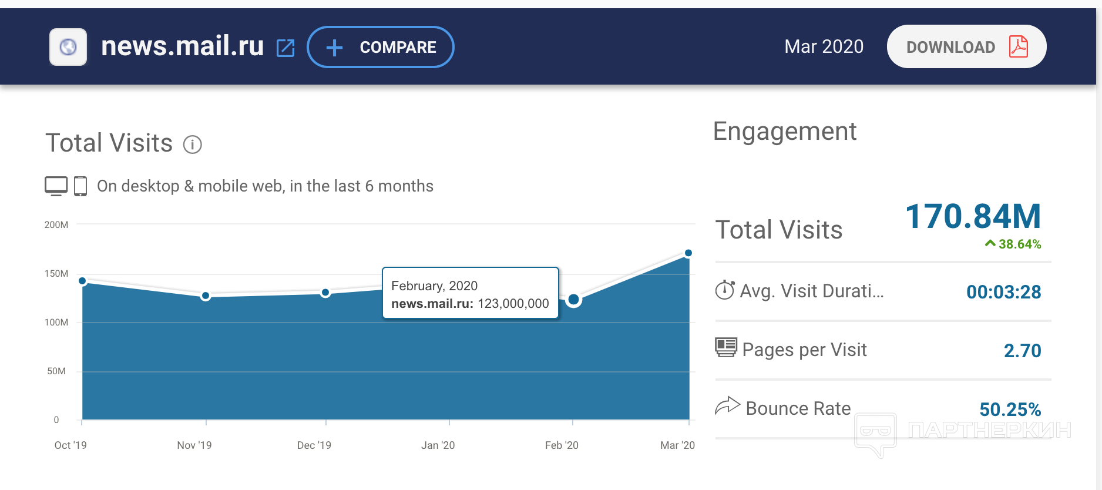This screenshot has width=1102, height=490.
Task: Select the Dec '19 data point
Action: (325, 293)
